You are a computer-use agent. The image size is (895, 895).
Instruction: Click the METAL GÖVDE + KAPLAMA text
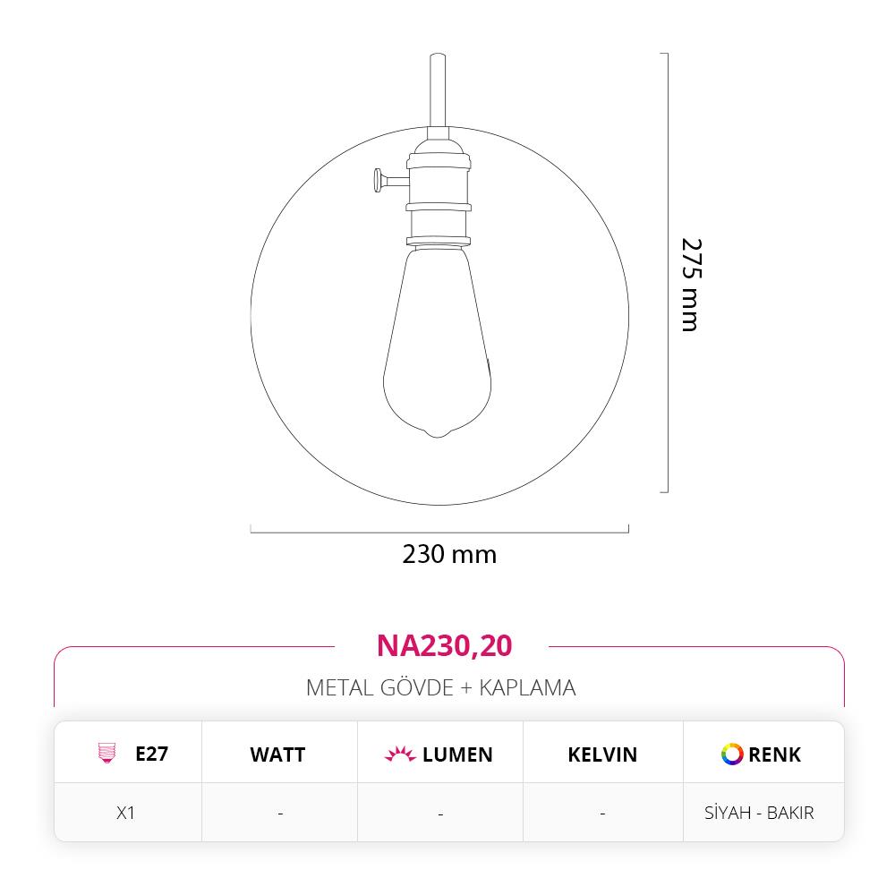tap(440, 687)
